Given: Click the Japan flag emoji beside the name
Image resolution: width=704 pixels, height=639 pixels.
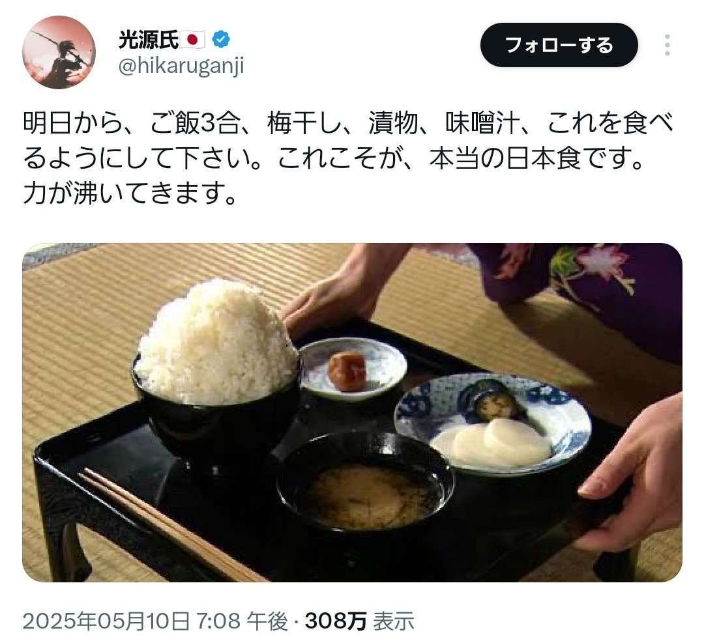Looking at the screenshot, I should 193,40.
